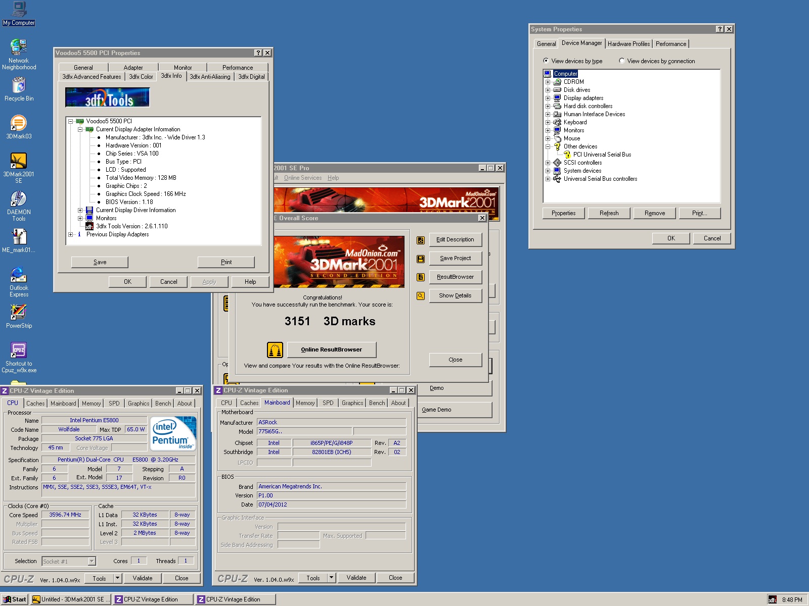The height and width of the screenshot is (606, 809).
Task: Click the Intel Pentium E5800 Name field
Action: 94,420
